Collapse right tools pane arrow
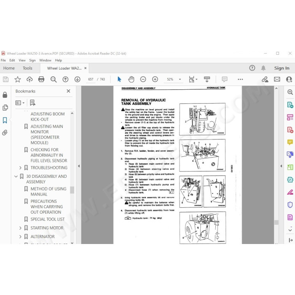This screenshot has height=295, width=295. [281, 166]
